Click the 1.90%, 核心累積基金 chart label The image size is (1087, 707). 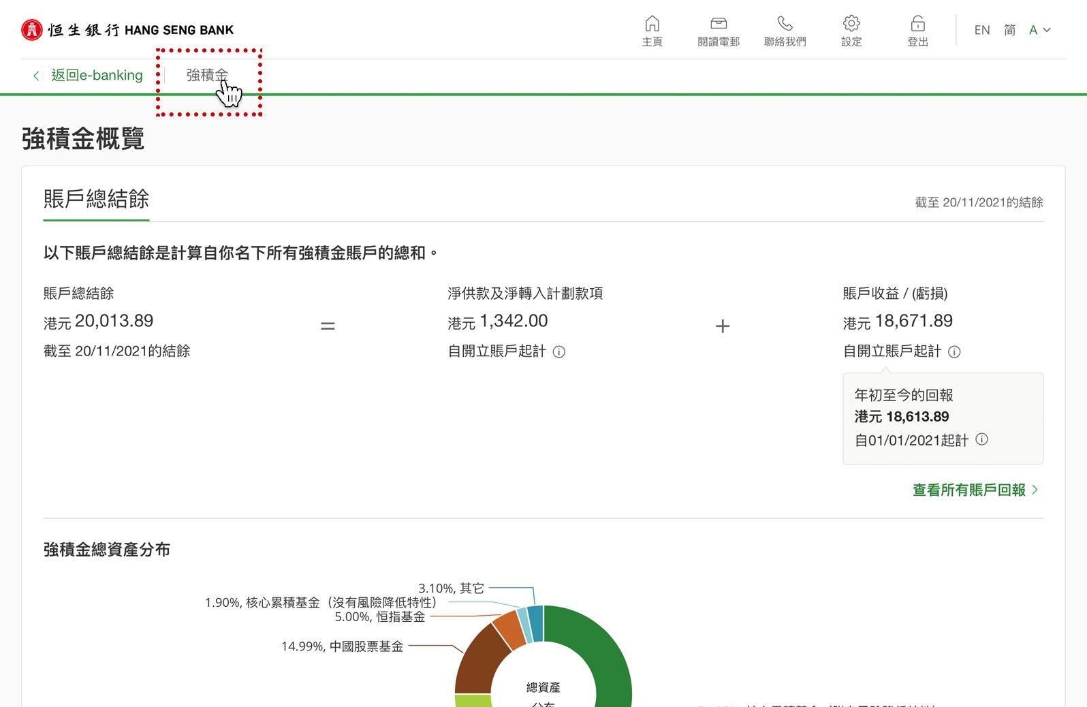point(320,603)
